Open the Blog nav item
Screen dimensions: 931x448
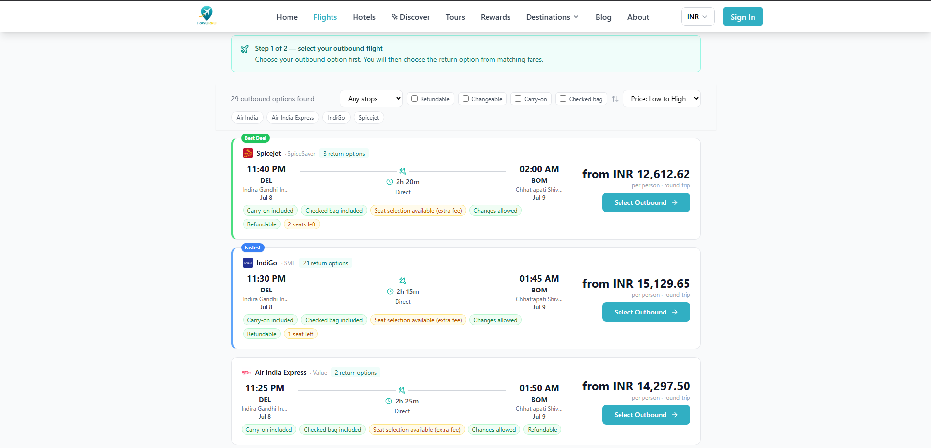click(603, 17)
